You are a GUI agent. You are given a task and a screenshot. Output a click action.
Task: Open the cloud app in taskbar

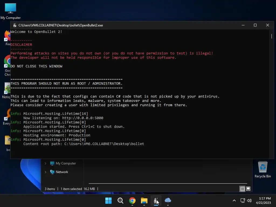point(168,201)
